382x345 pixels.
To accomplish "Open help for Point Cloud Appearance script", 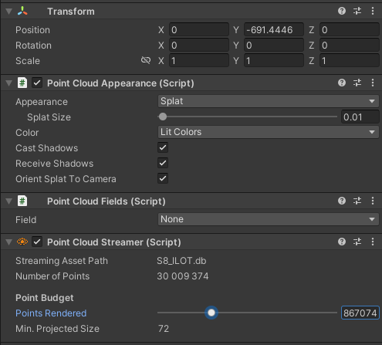I will pyautogui.click(x=342, y=83).
